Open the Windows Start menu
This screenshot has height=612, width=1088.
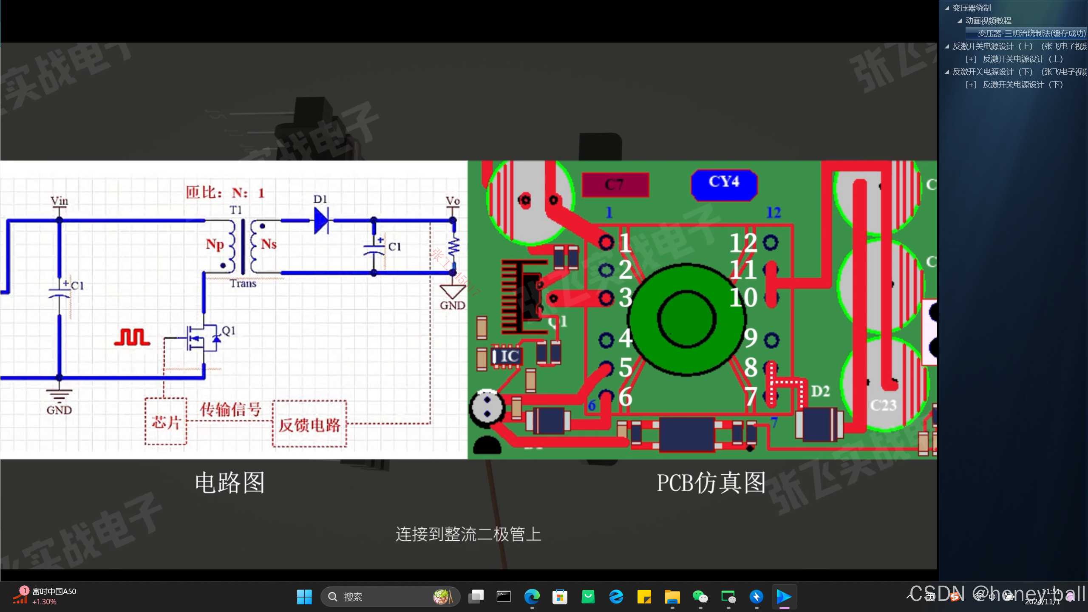[x=304, y=597]
